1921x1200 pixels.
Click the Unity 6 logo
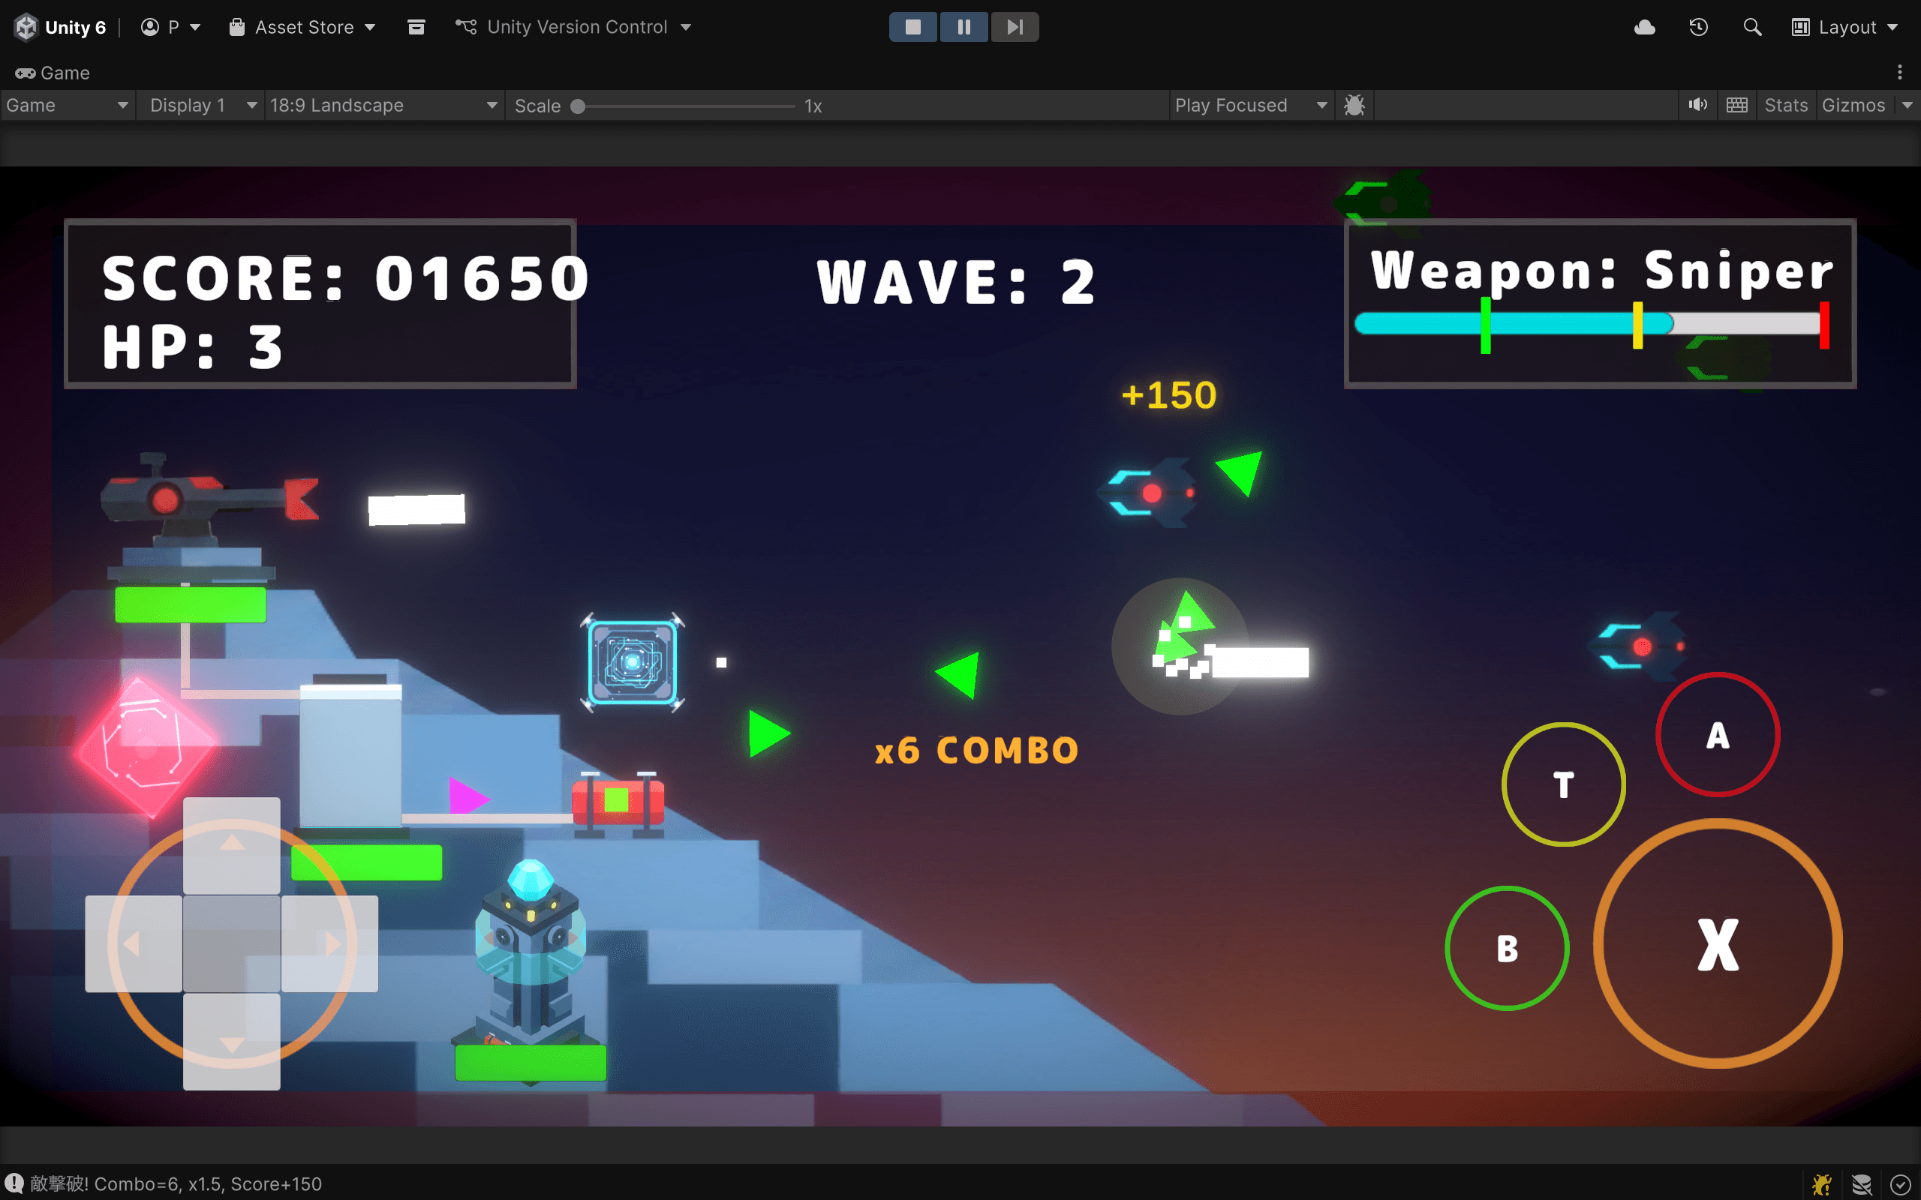point(26,27)
